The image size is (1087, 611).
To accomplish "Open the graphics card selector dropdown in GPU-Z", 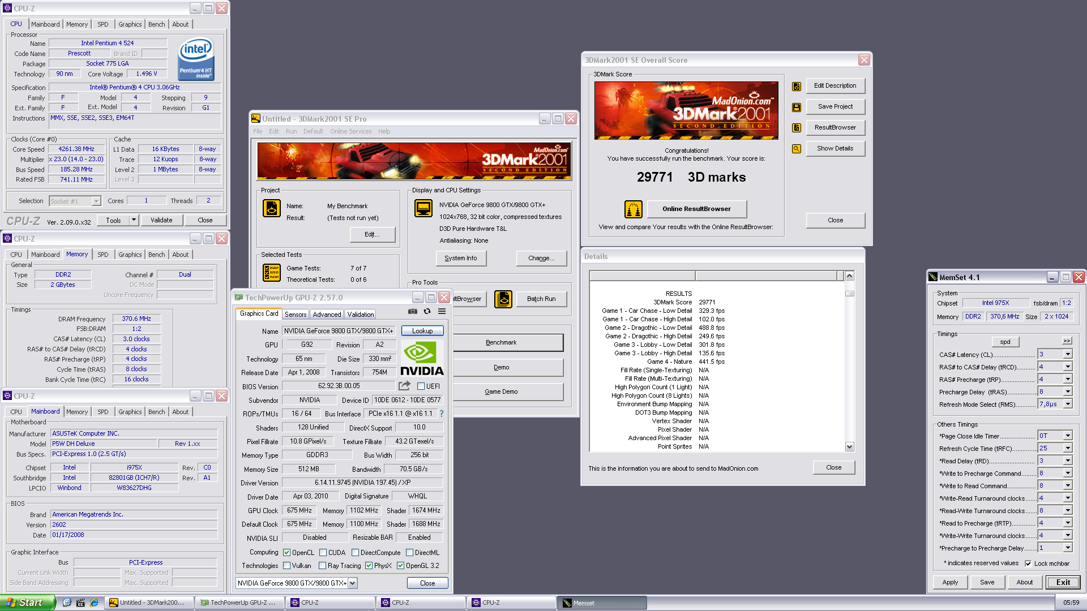I will [x=352, y=583].
